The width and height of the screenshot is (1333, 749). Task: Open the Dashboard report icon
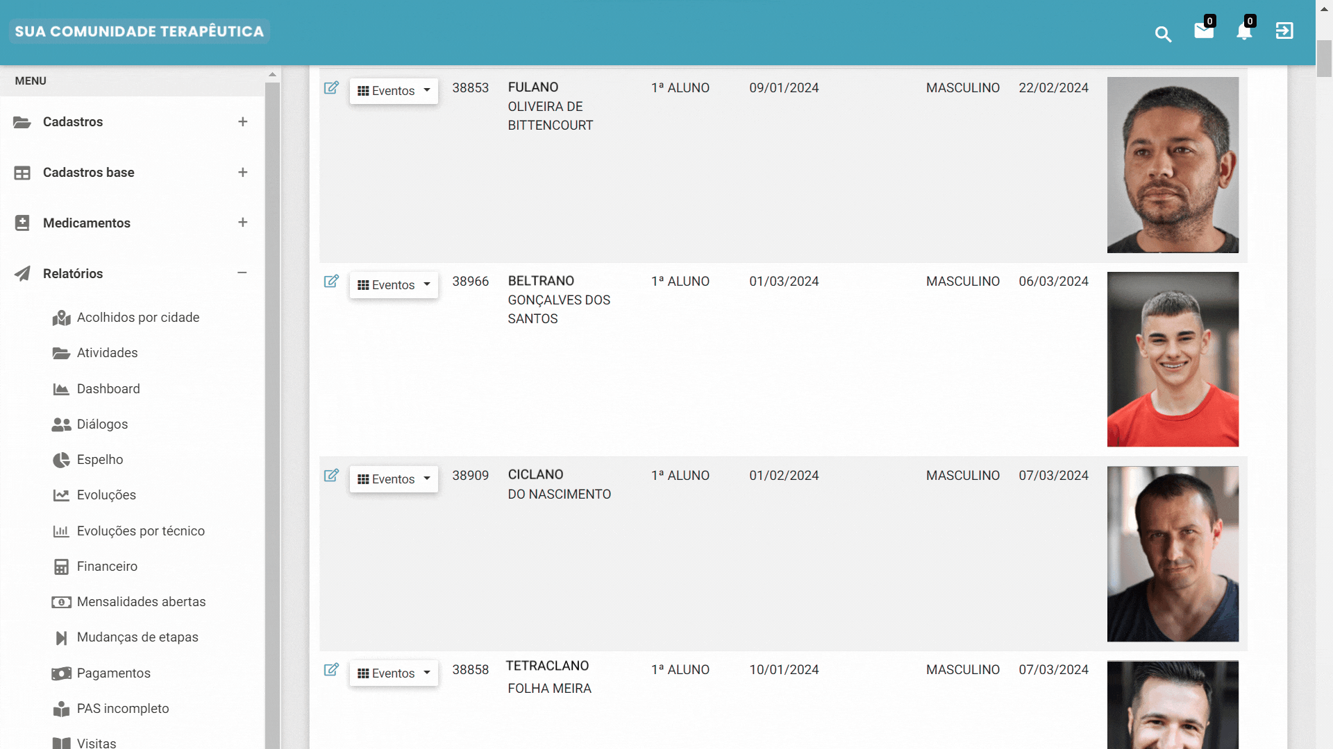coord(61,389)
